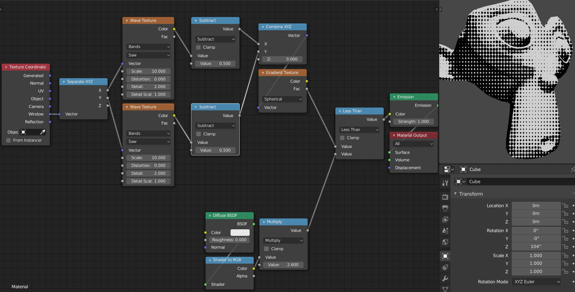Lock the Rotation Z value
Screen dimensions: 575x292
coord(565,246)
